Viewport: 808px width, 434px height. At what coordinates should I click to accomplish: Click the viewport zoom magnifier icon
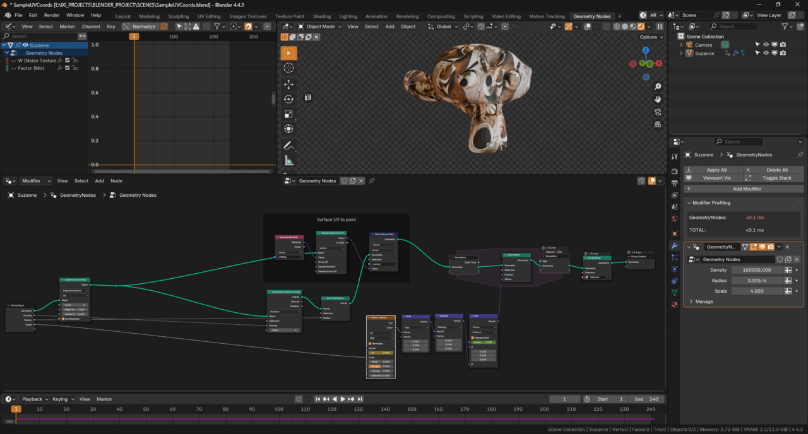click(x=658, y=87)
